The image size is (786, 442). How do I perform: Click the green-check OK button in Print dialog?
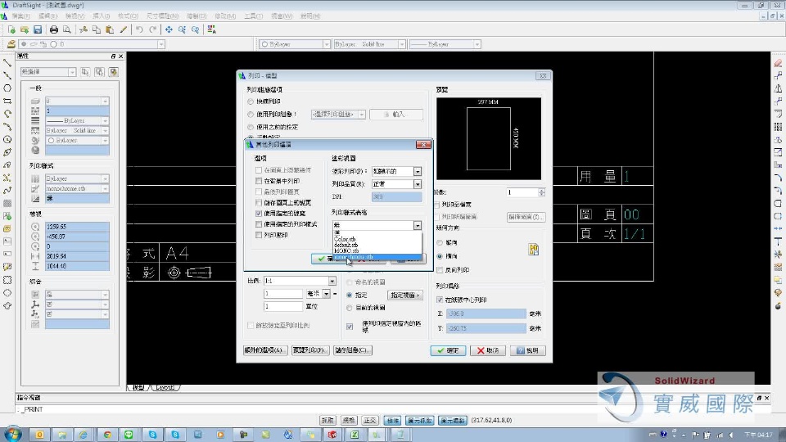[x=448, y=350]
